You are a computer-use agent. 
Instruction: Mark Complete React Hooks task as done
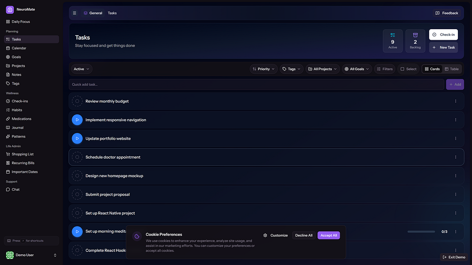(77, 250)
